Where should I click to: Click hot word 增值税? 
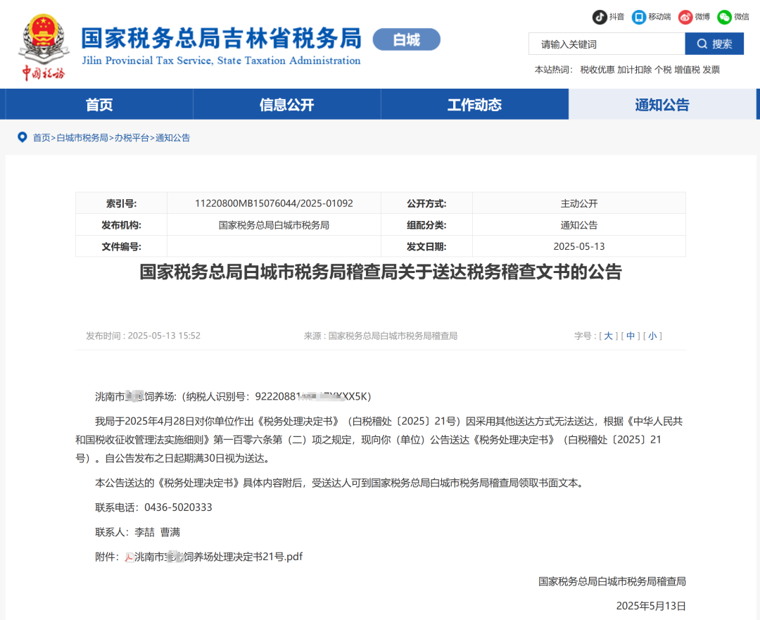click(687, 70)
